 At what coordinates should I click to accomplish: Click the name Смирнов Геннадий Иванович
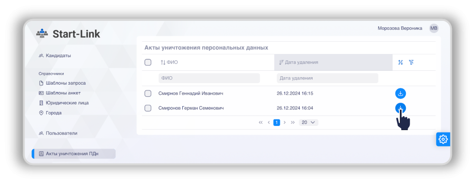pos(191,93)
